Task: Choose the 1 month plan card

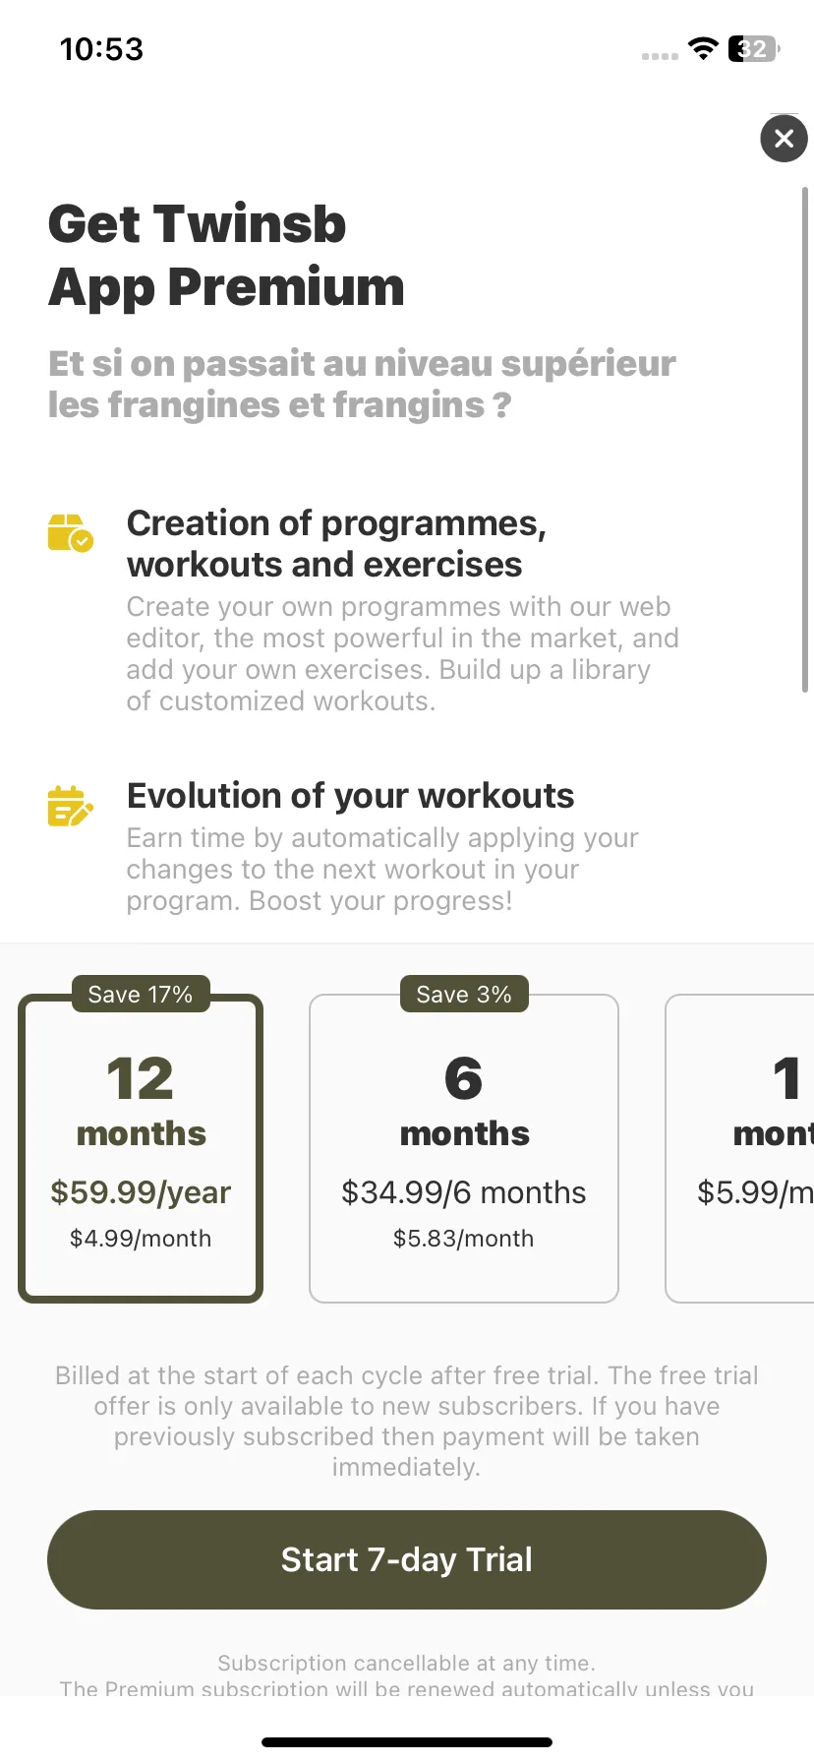Action: (x=740, y=1148)
